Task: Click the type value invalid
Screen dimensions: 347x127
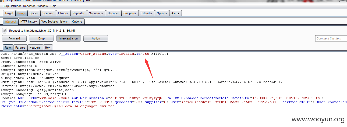Action: [x=127, y=54]
